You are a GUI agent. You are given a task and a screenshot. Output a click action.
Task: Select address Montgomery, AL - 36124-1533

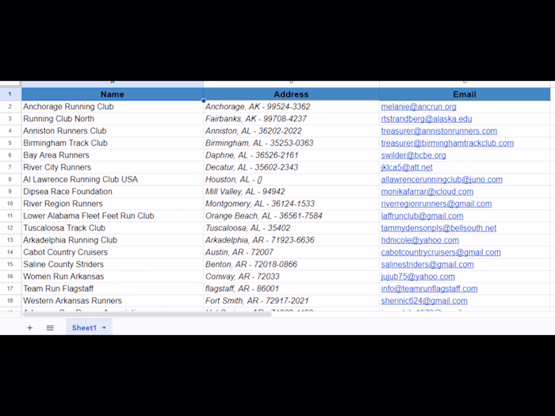click(291, 204)
